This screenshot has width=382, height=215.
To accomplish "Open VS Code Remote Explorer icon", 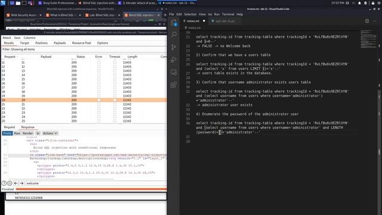I will pos(174,72).
